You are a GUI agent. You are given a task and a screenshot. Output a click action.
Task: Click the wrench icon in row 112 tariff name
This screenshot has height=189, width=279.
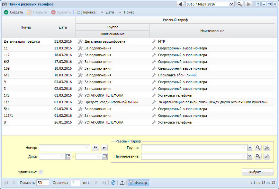(154, 55)
